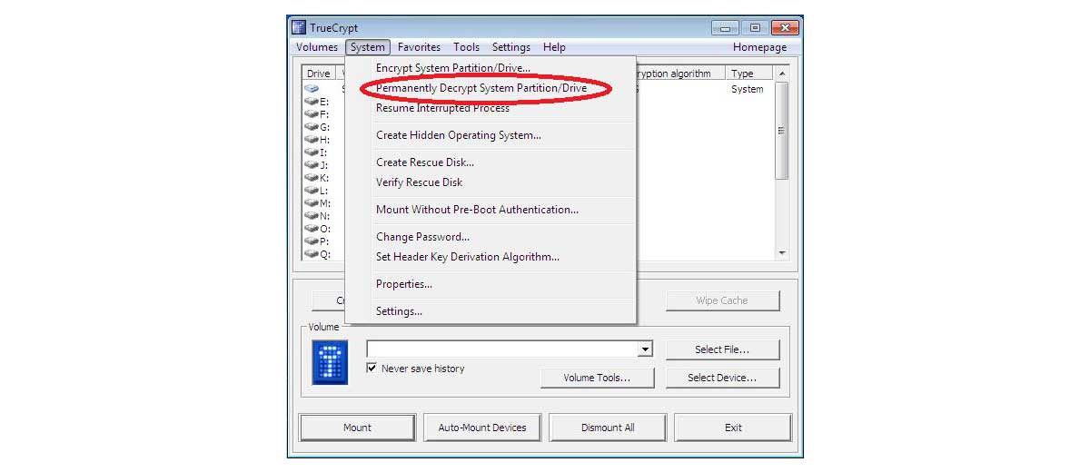Screen dimensions: 1090x472
Task: Select Permanently Decrypt System Partition/Drive
Action: [481, 88]
